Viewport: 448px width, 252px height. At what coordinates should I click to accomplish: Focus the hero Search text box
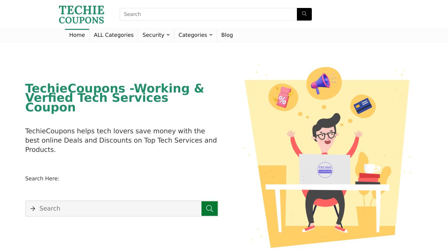(120, 209)
